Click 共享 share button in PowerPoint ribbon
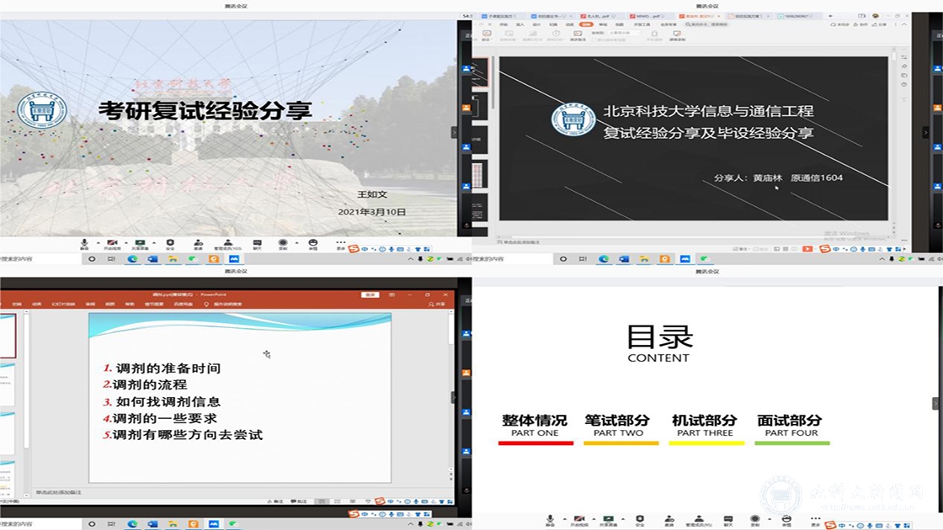 pyautogui.click(x=437, y=304)
